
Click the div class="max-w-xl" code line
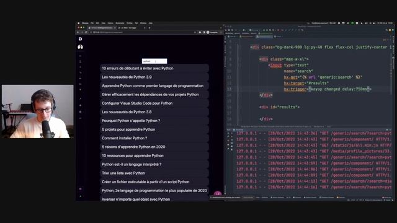[x=284, y=59]
